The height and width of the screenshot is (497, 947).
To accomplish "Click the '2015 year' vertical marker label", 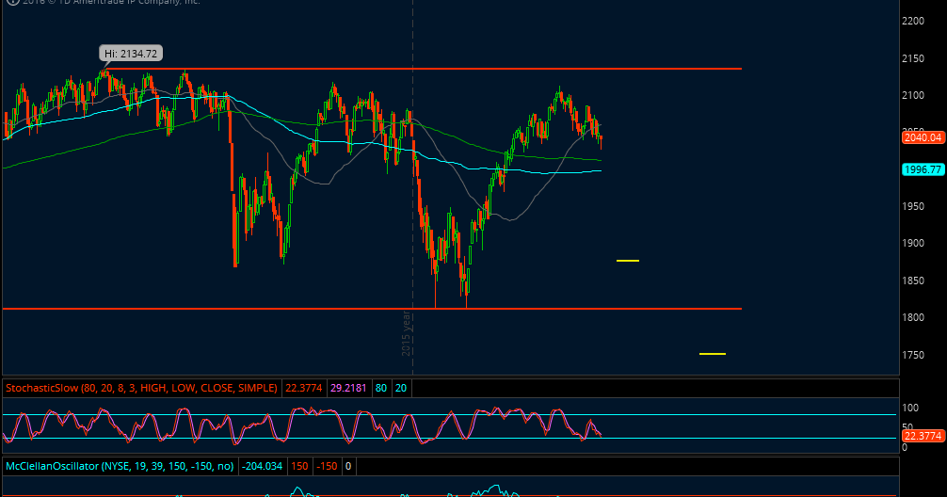I will click(x=407, y=333).
